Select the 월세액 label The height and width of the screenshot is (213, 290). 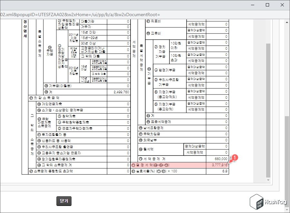(x=146, y=149)
